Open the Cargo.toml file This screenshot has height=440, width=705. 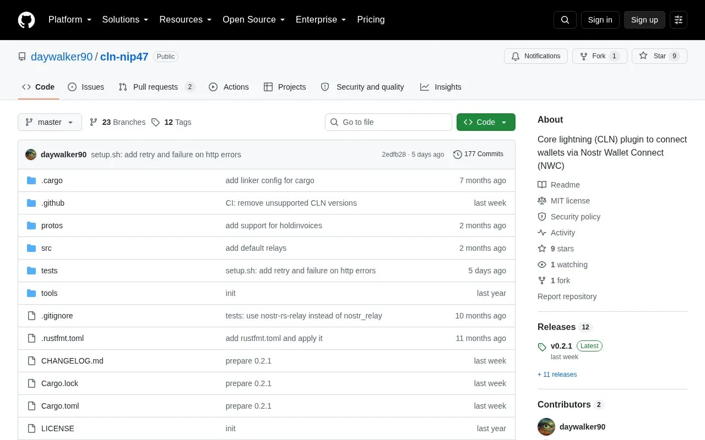[x=60, y=406]
